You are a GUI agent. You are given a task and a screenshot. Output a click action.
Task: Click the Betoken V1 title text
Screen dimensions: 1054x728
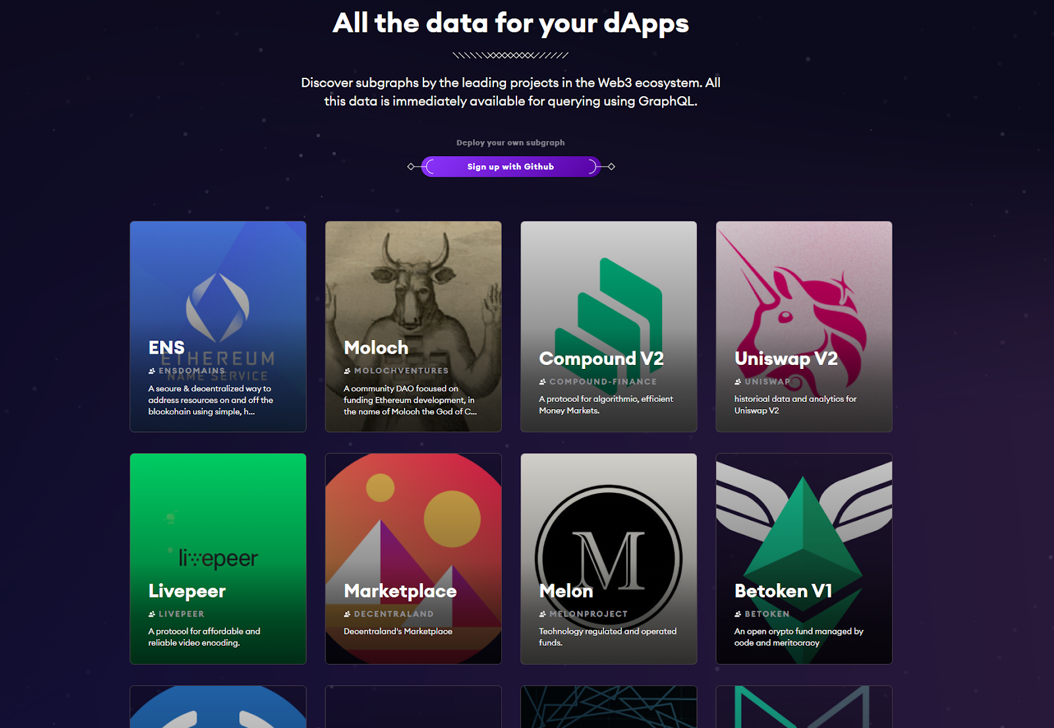pyautogui.click(x=783, y=591)
